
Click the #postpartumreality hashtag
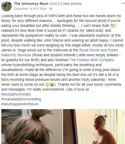(16, 94)
